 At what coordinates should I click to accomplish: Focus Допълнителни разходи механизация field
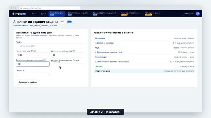[x=33, y=64]
